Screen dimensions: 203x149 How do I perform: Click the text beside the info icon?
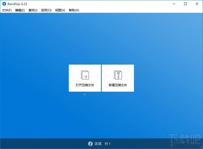click(x=102, y=143)
